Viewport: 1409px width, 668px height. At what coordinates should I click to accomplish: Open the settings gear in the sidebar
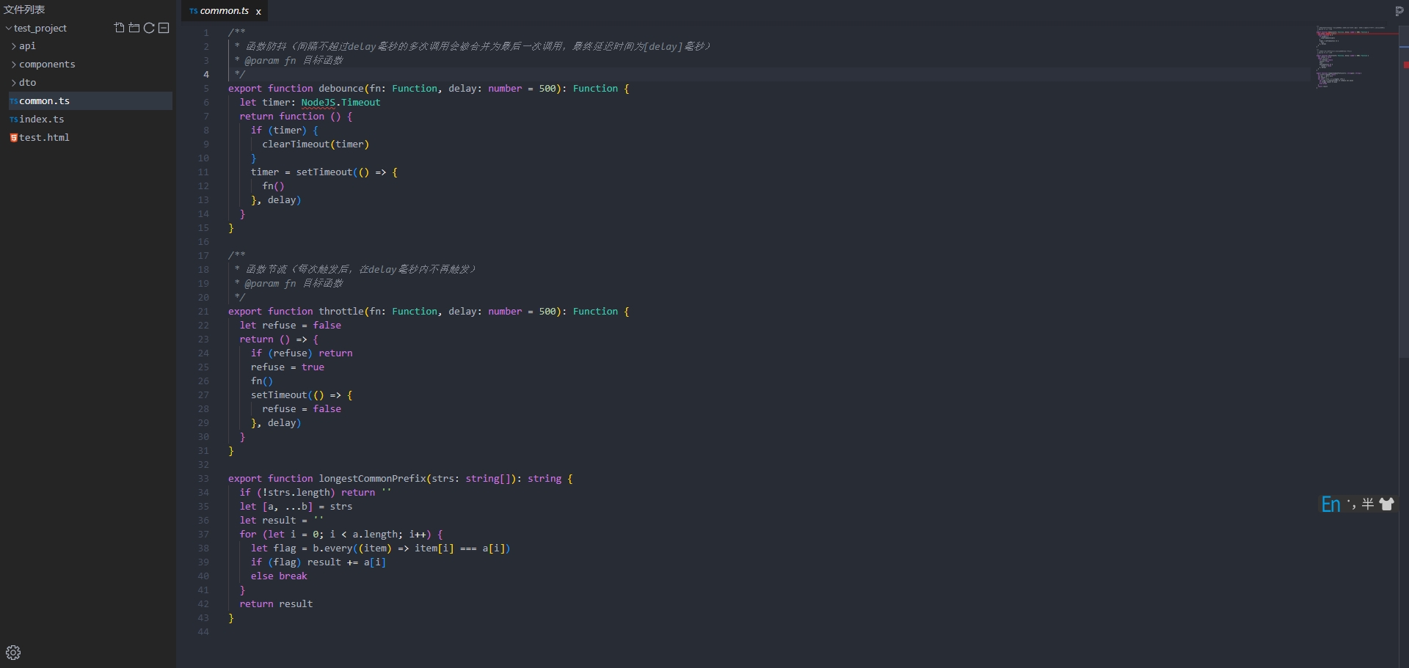[x=13, y=653]
